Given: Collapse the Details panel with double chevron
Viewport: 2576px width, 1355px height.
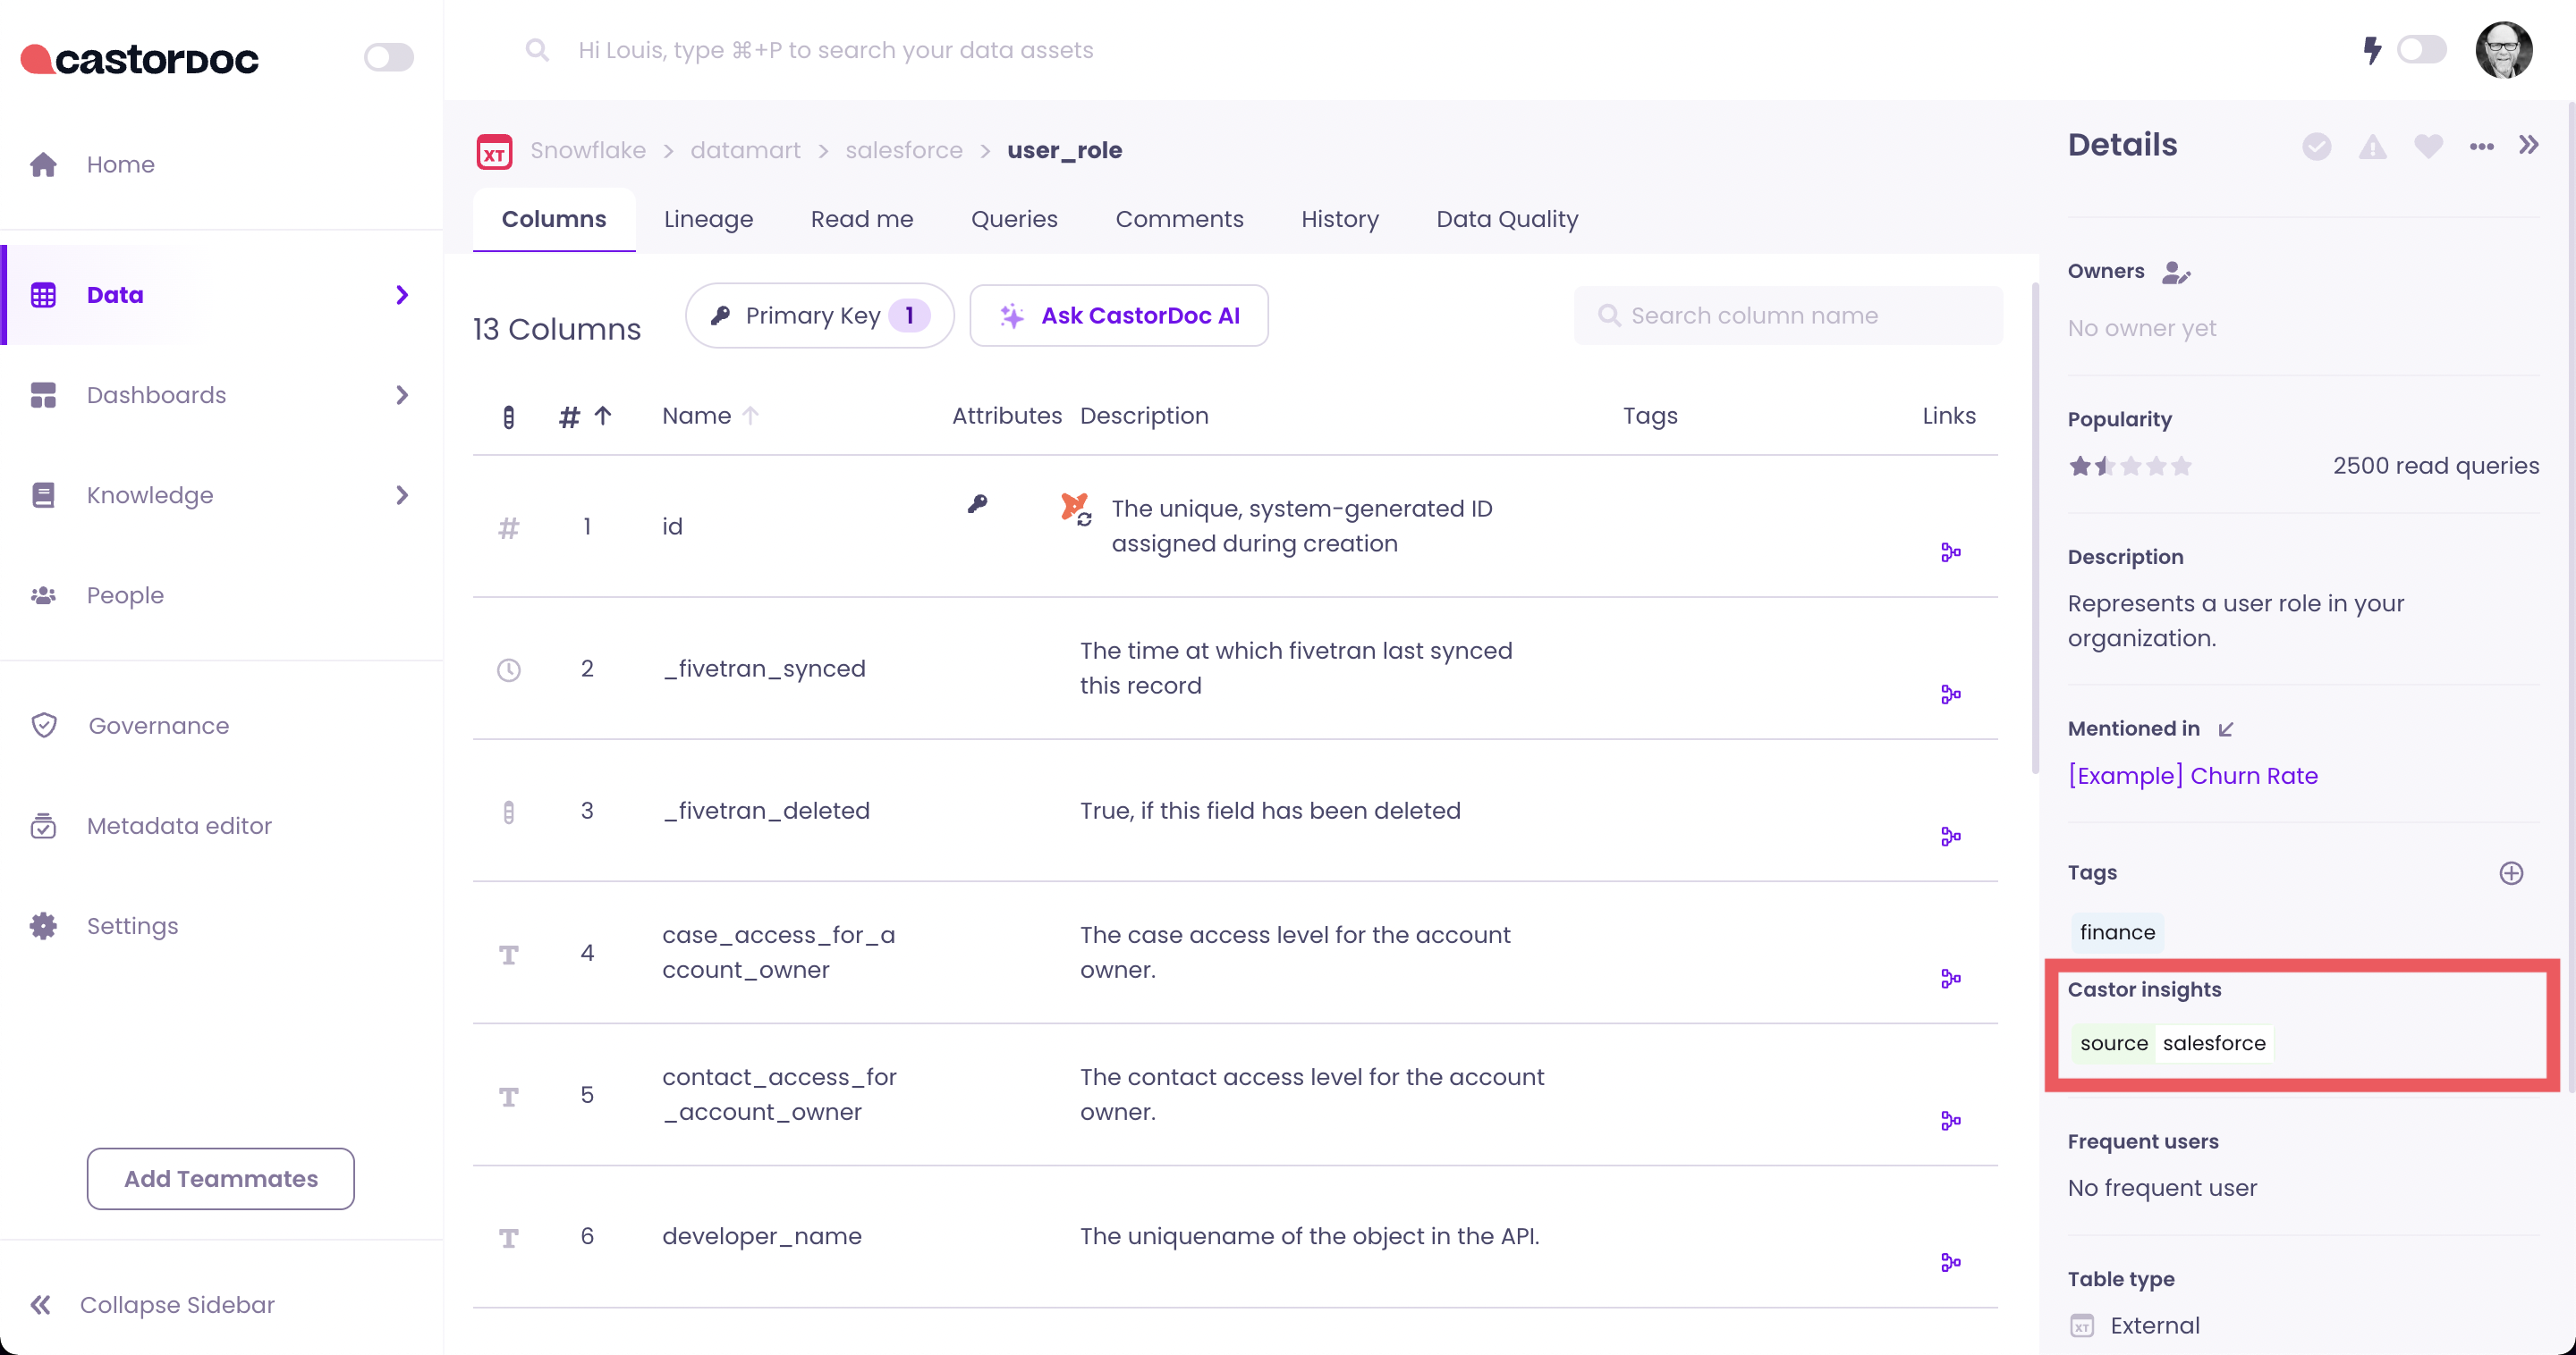Looking at the screenshot, I should [x=2529, y=145].
